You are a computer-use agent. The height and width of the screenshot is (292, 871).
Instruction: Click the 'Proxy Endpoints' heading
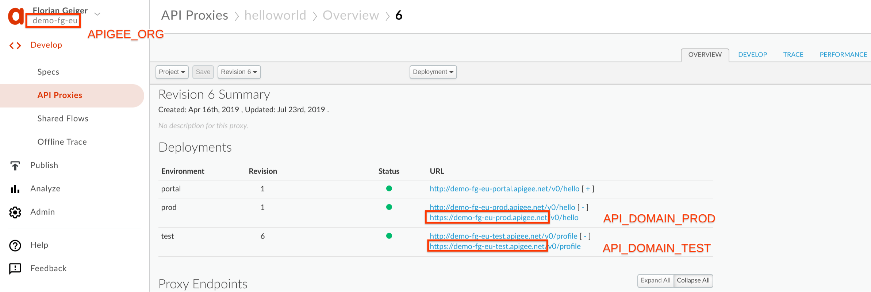(203, 284)
